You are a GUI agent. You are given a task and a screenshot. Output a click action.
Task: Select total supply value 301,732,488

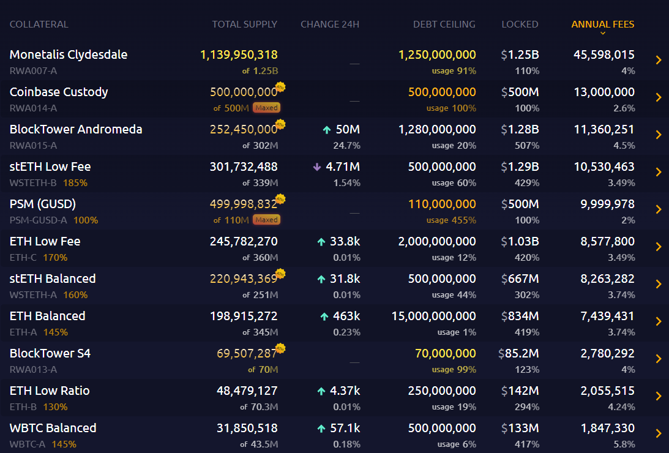click(244, 167)
